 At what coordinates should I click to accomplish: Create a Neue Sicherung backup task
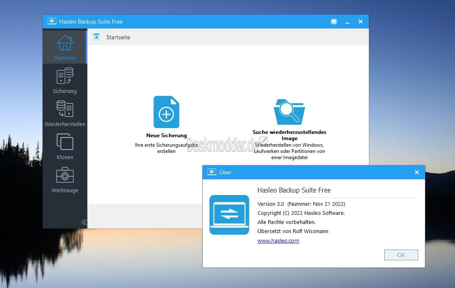click(166, 112)
